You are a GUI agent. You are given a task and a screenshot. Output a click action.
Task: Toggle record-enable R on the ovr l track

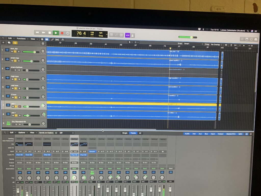tap(19, 106)
